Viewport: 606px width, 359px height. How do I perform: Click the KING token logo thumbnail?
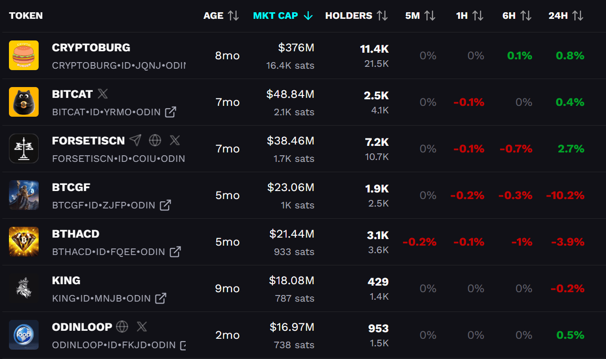coord(24,288)
